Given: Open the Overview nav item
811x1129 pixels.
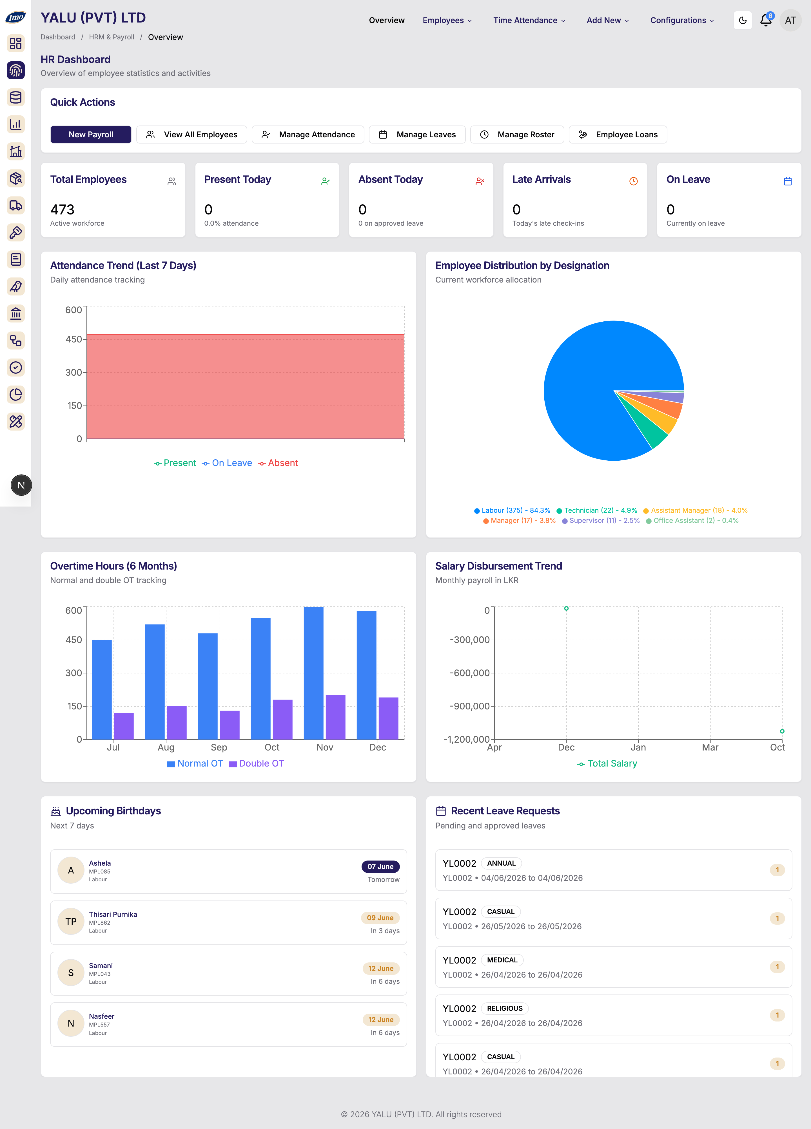Looking at the screenshot, I should point(387,21).
